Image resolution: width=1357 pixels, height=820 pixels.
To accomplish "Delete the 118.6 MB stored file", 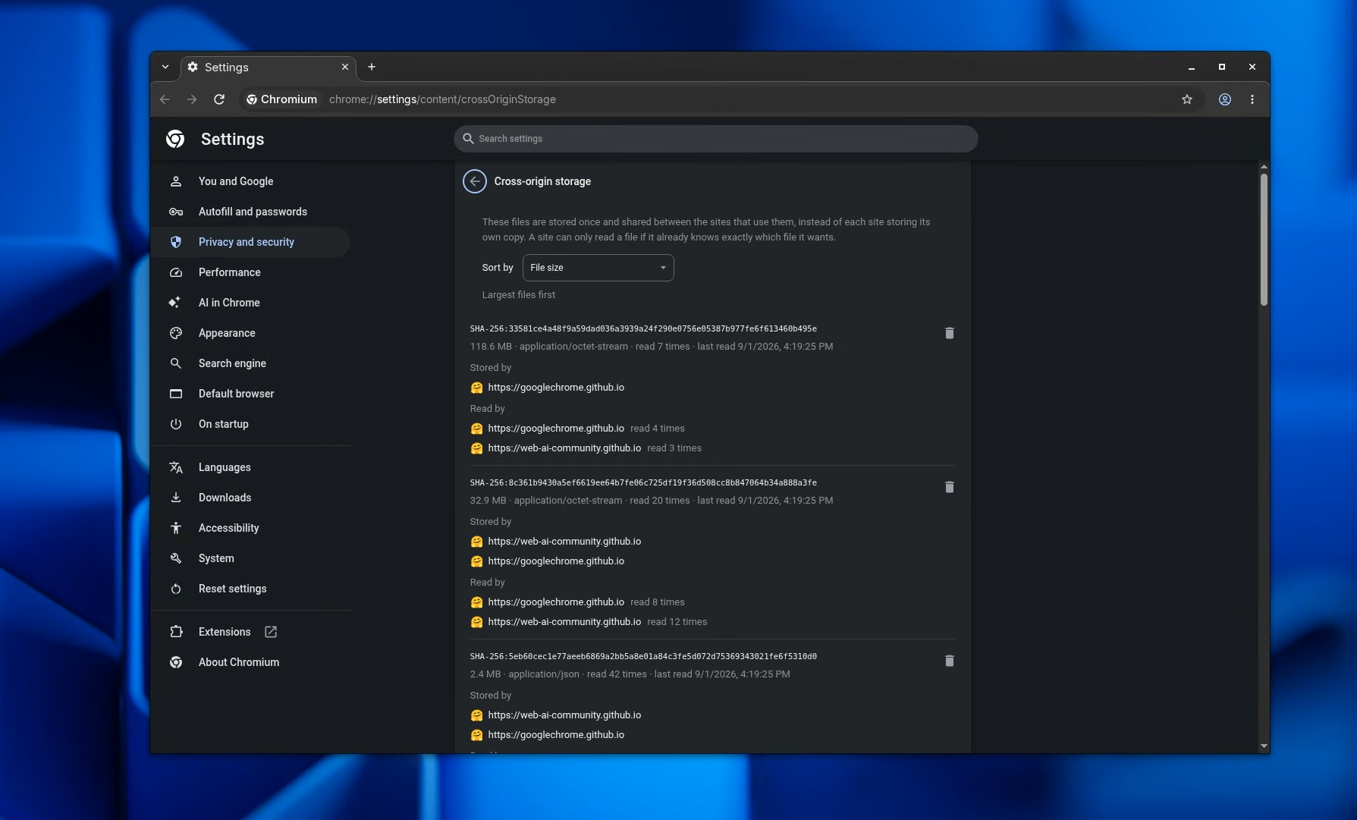I will tap(949, 333).
